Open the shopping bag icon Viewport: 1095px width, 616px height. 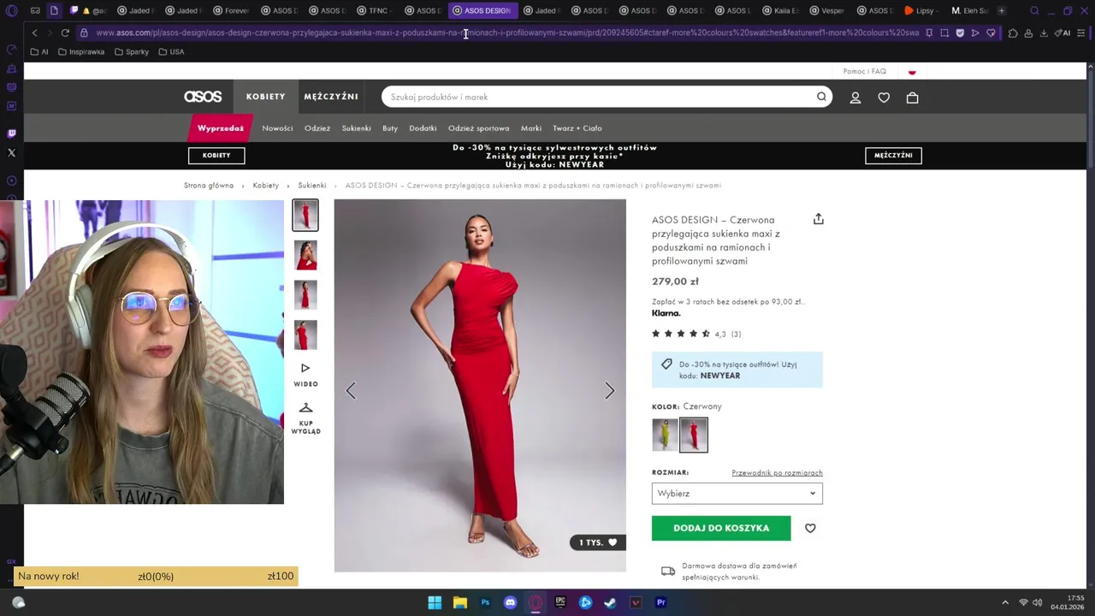(x=912, y=98)
